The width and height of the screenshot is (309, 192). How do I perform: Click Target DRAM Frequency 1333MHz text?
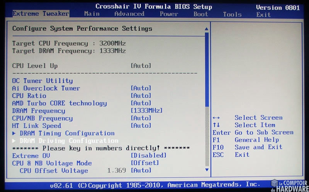tap(69, 51)
